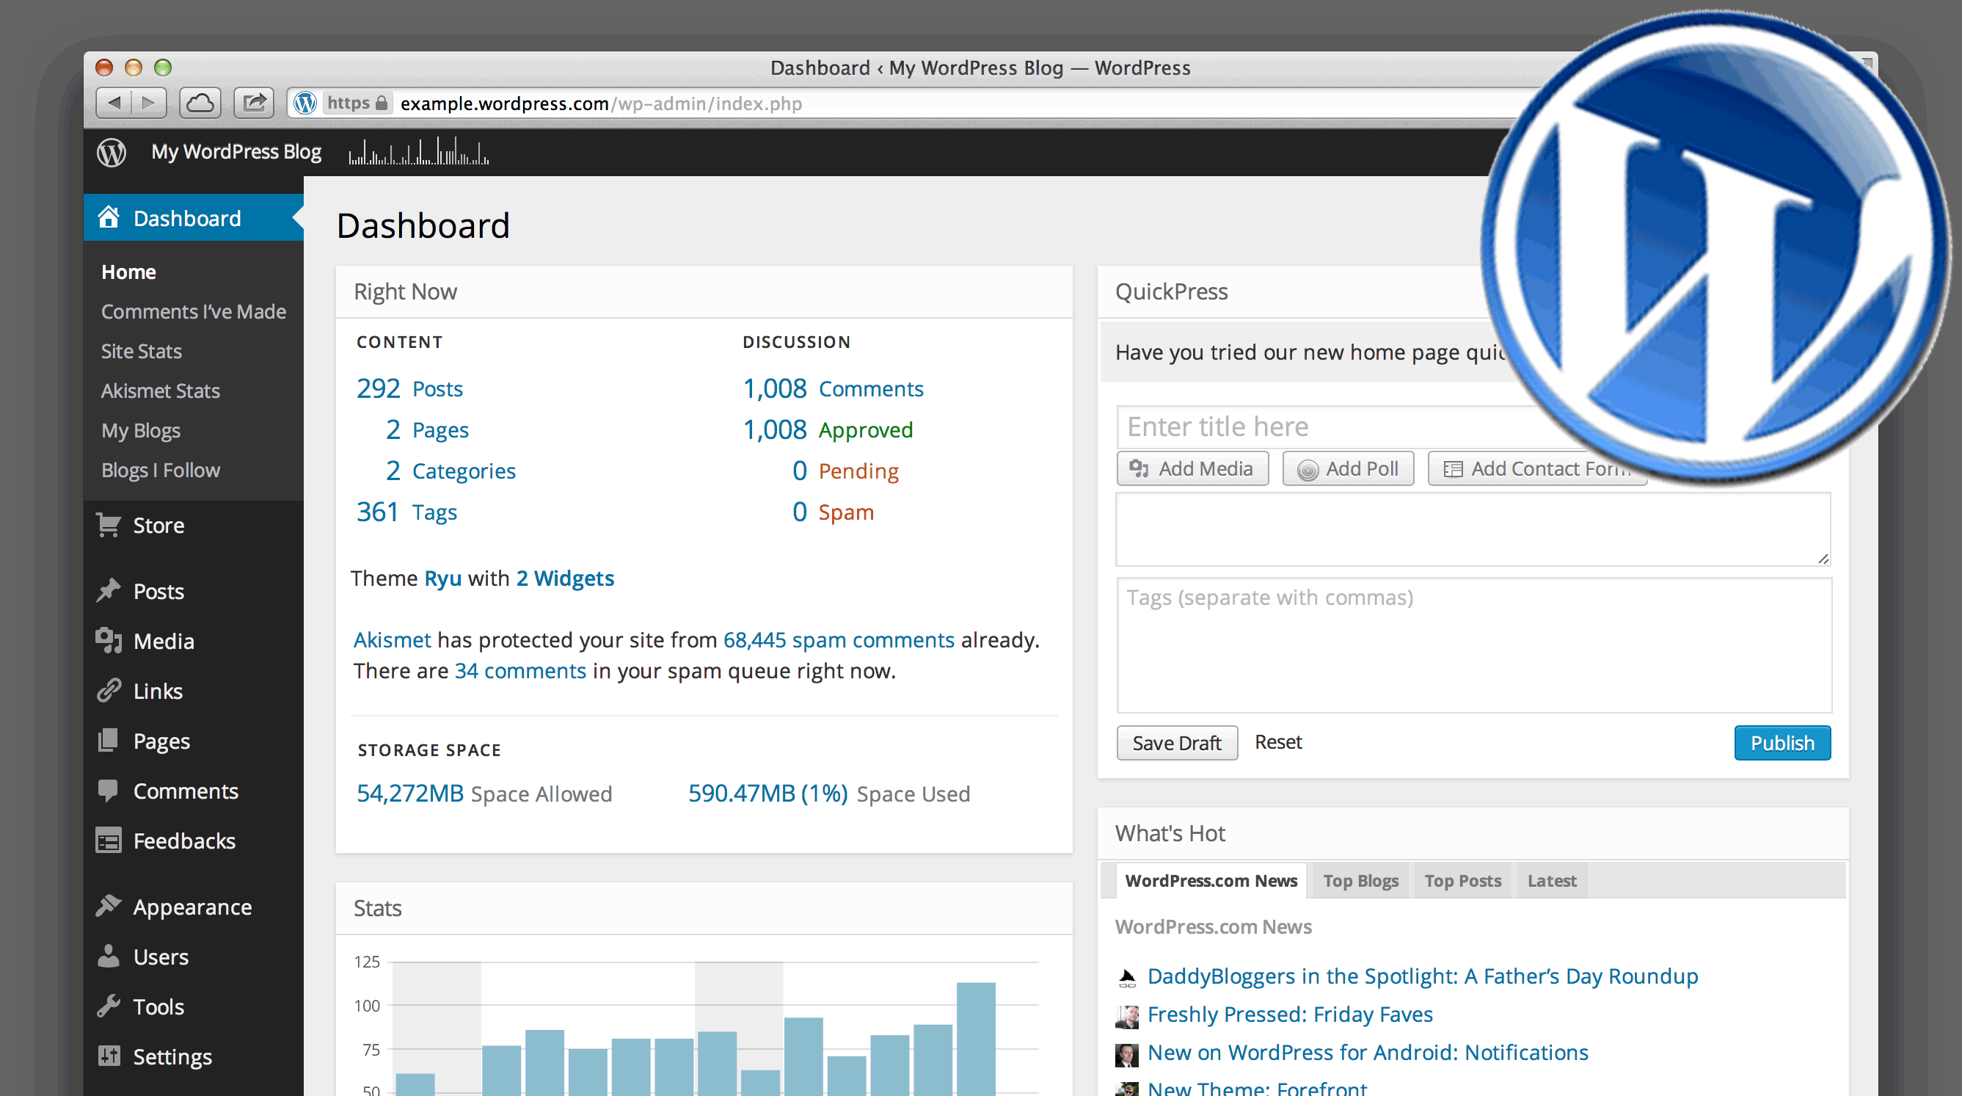Switch to Latest tab

pyautogui.click(x=1551, y=880)
